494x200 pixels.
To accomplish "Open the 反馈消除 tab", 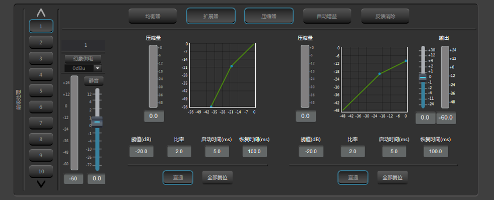I will click(x=385, y=16).
